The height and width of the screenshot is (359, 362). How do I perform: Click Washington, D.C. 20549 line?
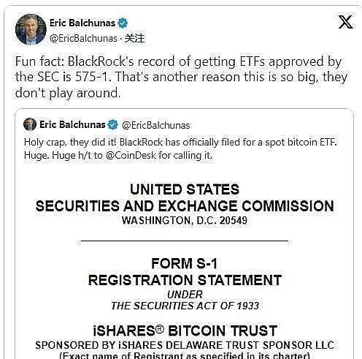click(185, 220)
